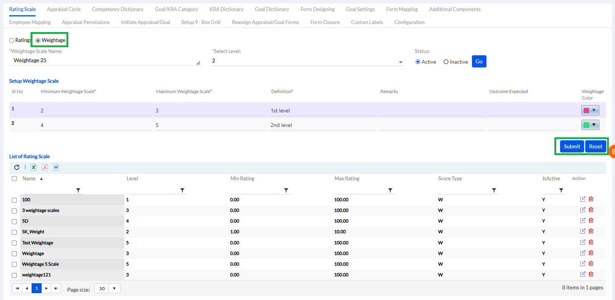Delete the Test Weightage scale row

point(591,242)
